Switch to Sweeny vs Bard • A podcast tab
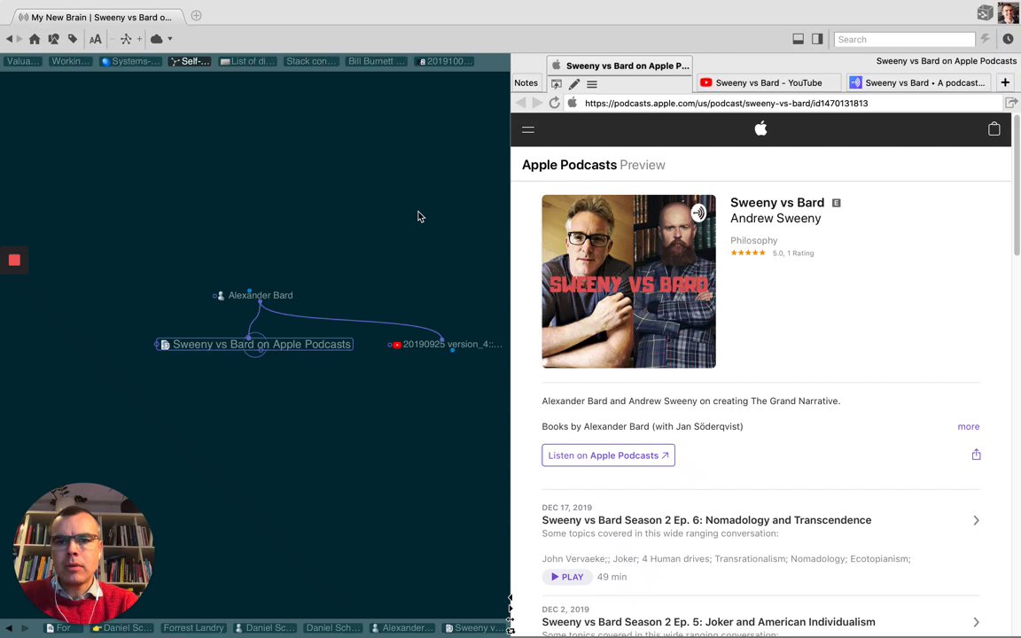Image resolution: width=1021 pixels, height=638 pixels. (x=919, y=82)
